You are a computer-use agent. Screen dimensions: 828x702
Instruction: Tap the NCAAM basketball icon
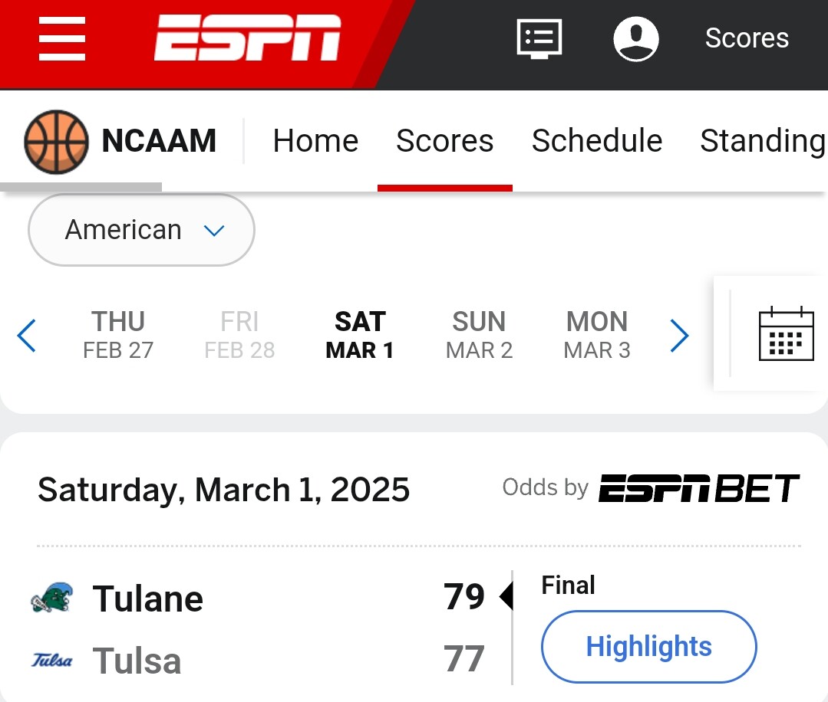(x=56, y=141)
